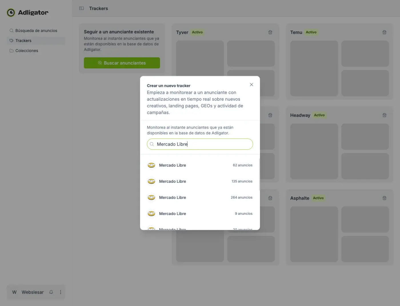Delete the Headway tracker via trash icon
This screenshot has width=400, height=306.
tap(384, 115)
